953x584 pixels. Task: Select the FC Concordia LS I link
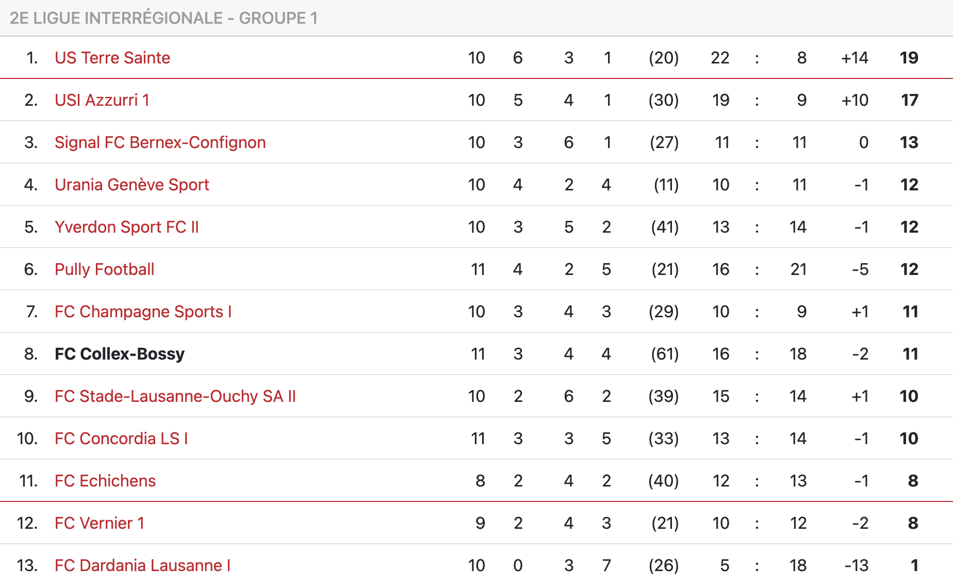(x=121, y=439)
